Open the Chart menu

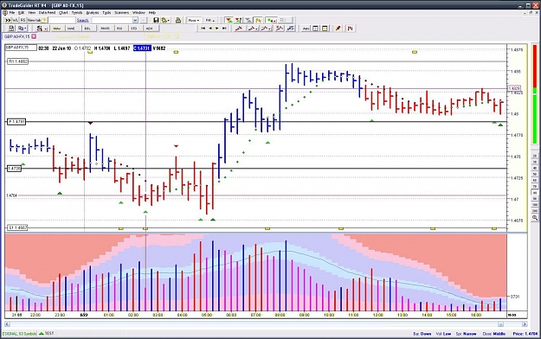pyautogui.click(x=63, y=12)
